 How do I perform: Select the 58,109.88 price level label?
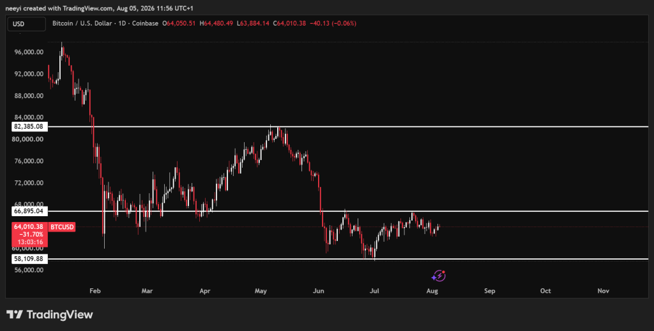[x=28, y=259]
